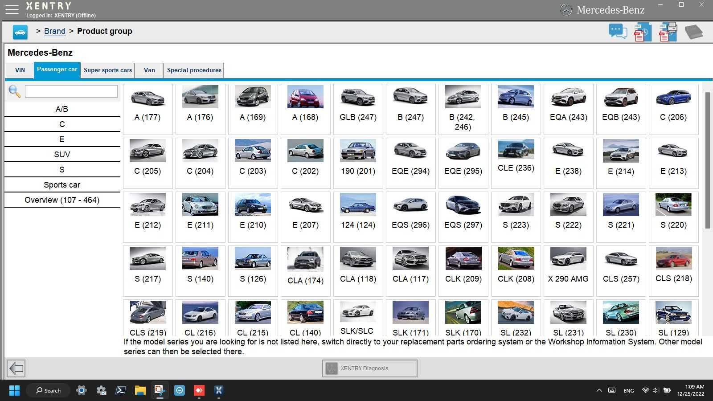Open the PowerShell terminal taskbar icon
The height and width of the screenshot is (401, 713).
[x=121, y=390]
